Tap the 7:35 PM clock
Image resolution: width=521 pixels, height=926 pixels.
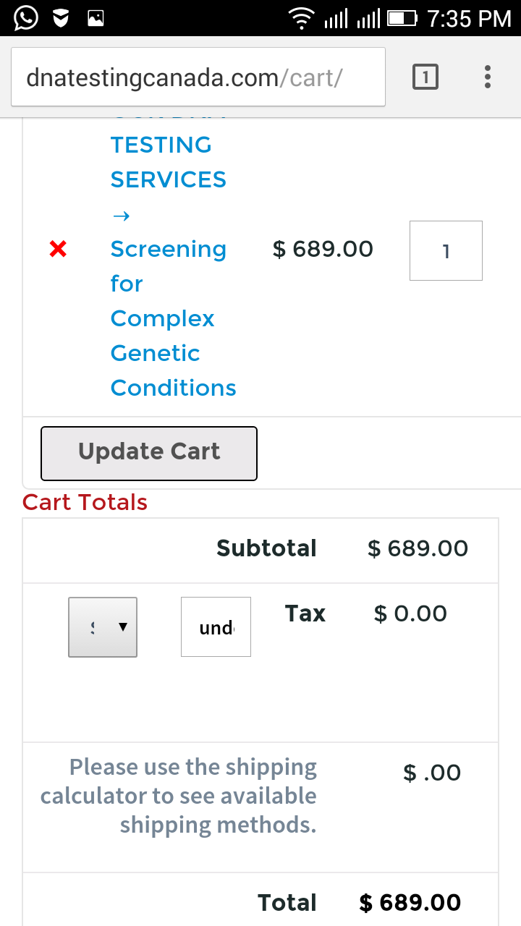click(469, 19)
